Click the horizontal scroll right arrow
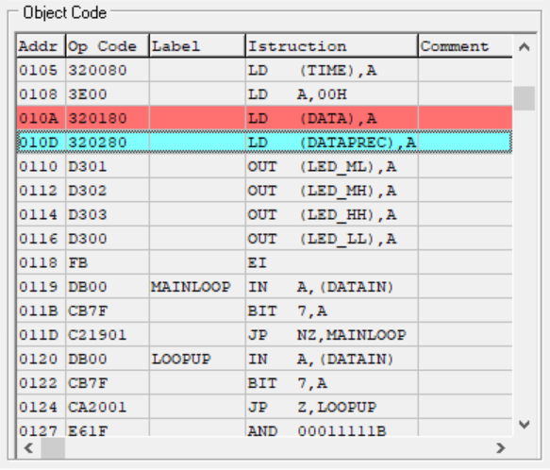The height and width of the screenshot is (470, 550). pos(501,448)
